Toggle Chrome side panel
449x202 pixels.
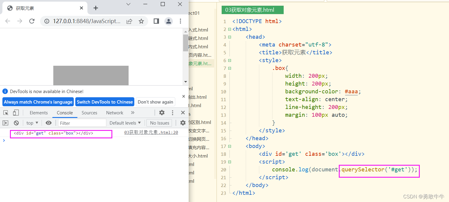point(156,21)
